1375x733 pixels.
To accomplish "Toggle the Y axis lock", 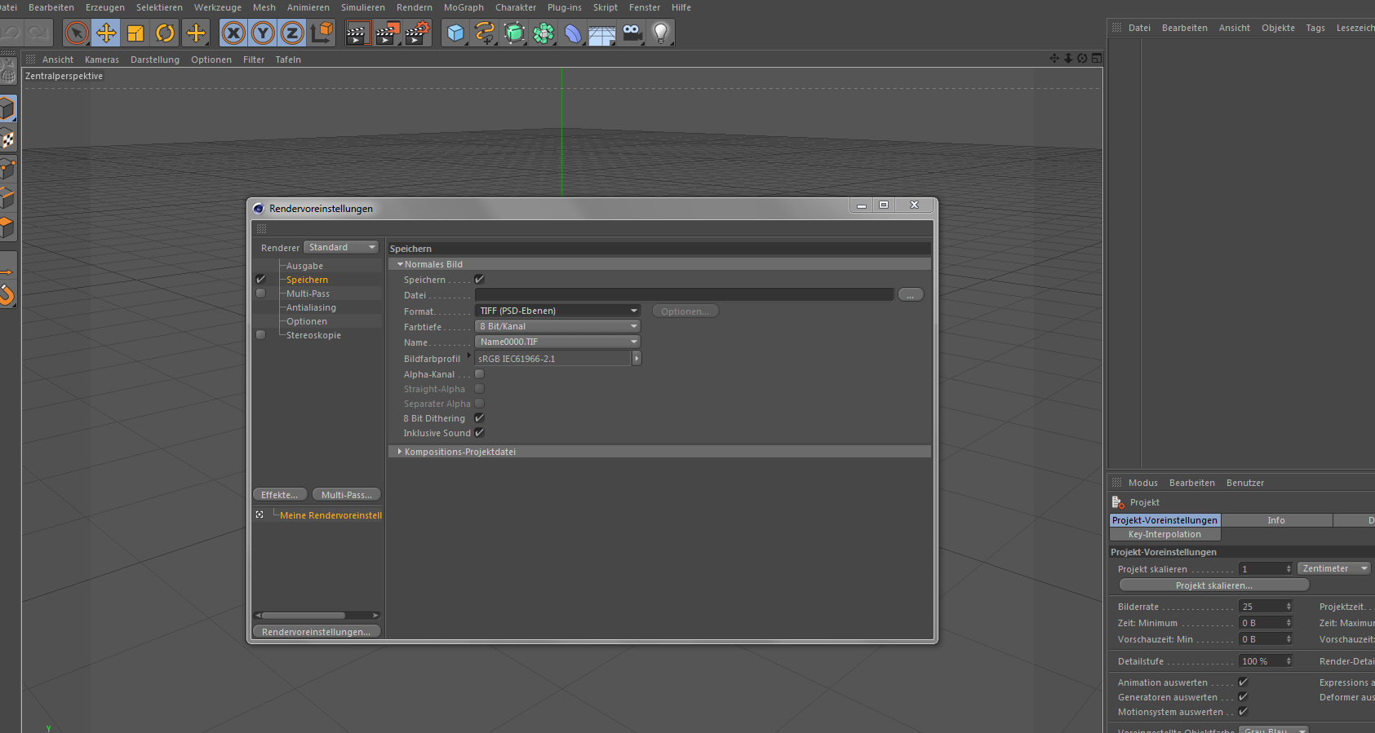I will click(263, 33).
